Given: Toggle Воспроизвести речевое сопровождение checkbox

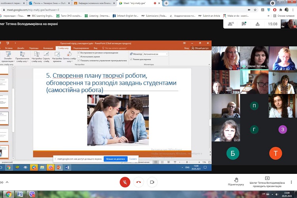Looking at the screenshot, I should coord(79,53).
